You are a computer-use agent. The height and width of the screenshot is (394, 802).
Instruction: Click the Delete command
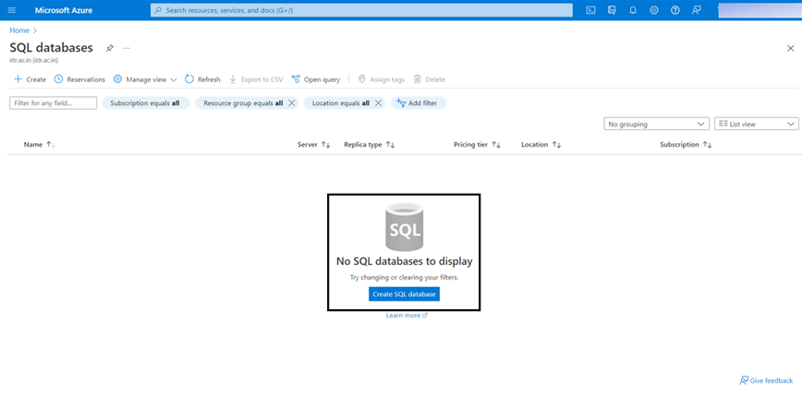point(430,79)
